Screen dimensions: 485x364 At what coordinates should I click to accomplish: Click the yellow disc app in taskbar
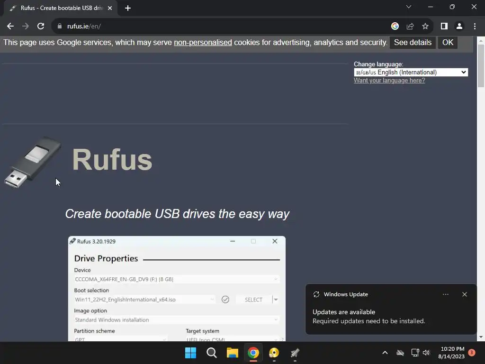(274, 353)
